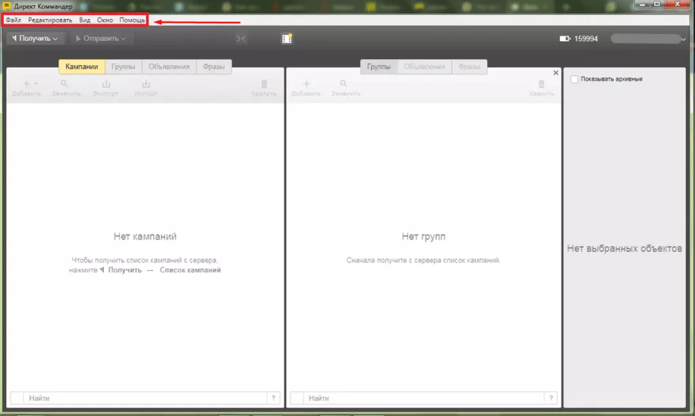The height and width of the screenshot is (416, 695).
Task: Select the left panel Группы tab
Action: click(x=124, y=67)
